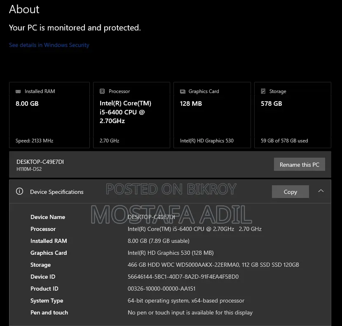Collapse the Device Specifications section chevron
This screenshot has width=342, height=326.
point(321,191)
